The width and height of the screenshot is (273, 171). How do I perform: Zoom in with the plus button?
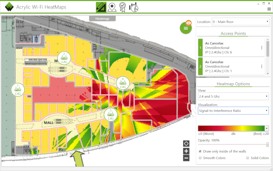tap(186, 151)
